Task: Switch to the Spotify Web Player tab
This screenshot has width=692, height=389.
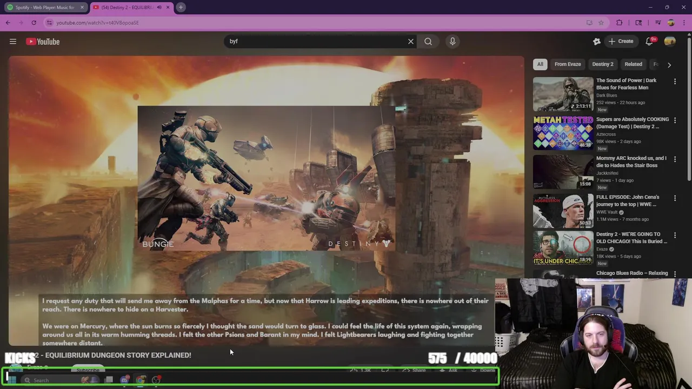Action: pyautogui.click(x=44, y=8)
